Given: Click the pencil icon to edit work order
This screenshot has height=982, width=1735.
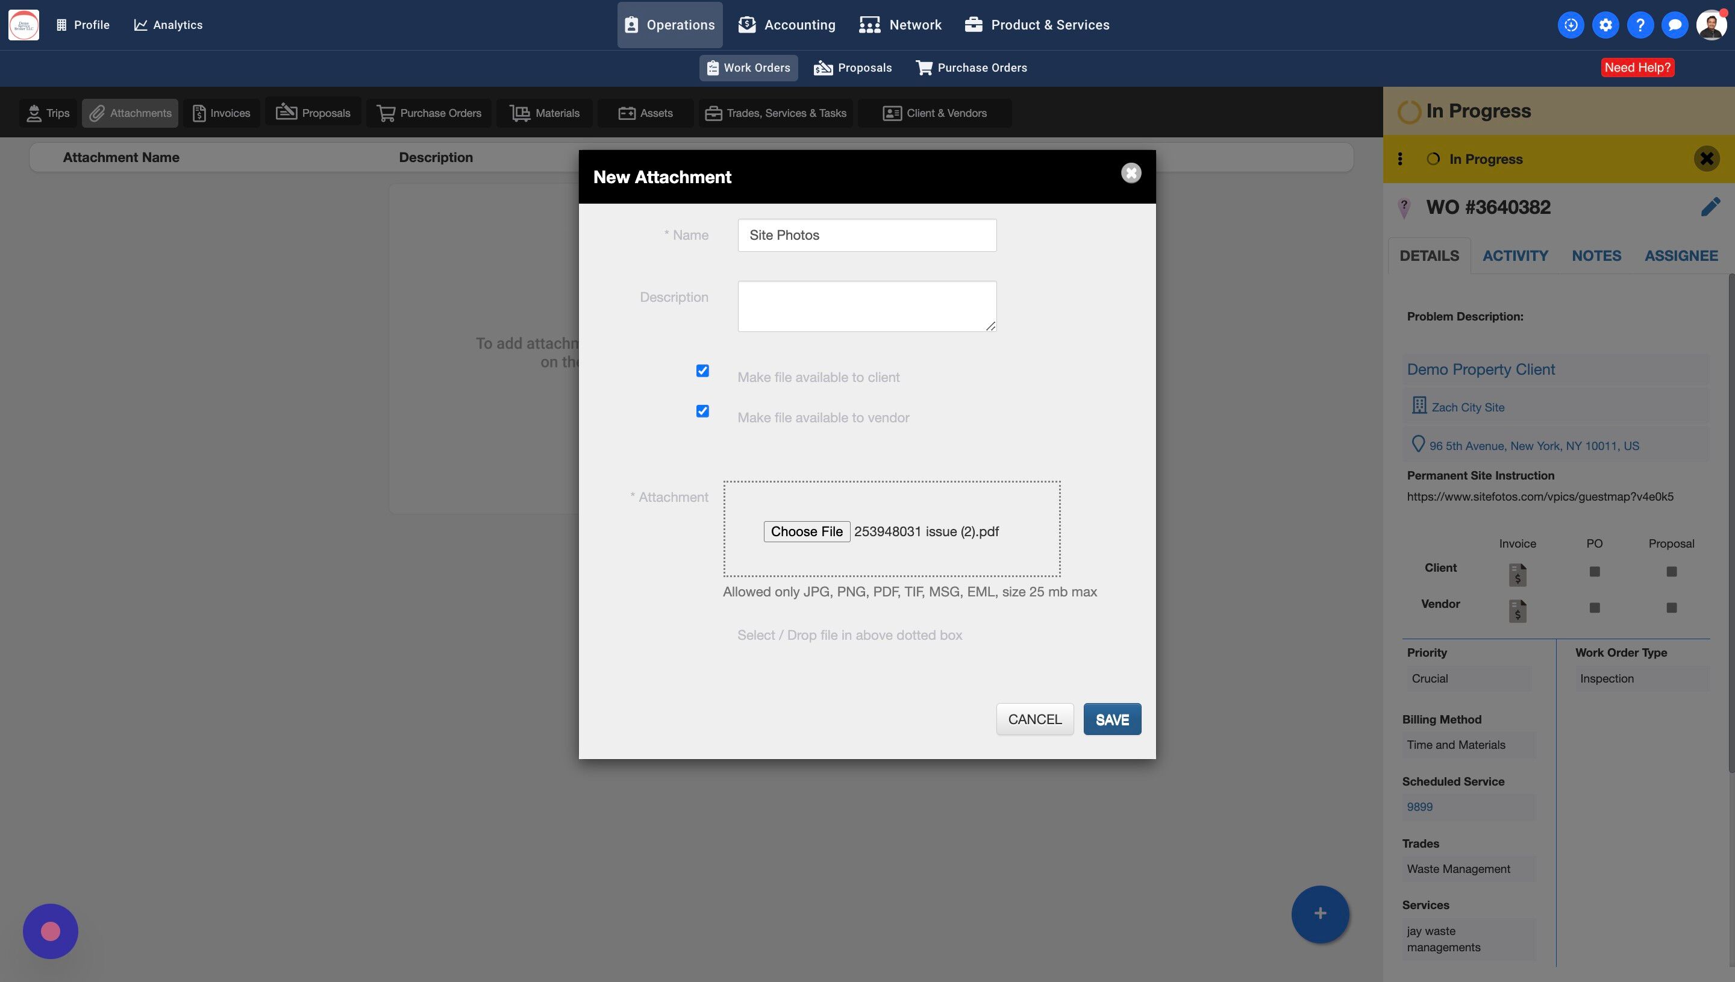Looking at the screenshot, I should 1710,207.
